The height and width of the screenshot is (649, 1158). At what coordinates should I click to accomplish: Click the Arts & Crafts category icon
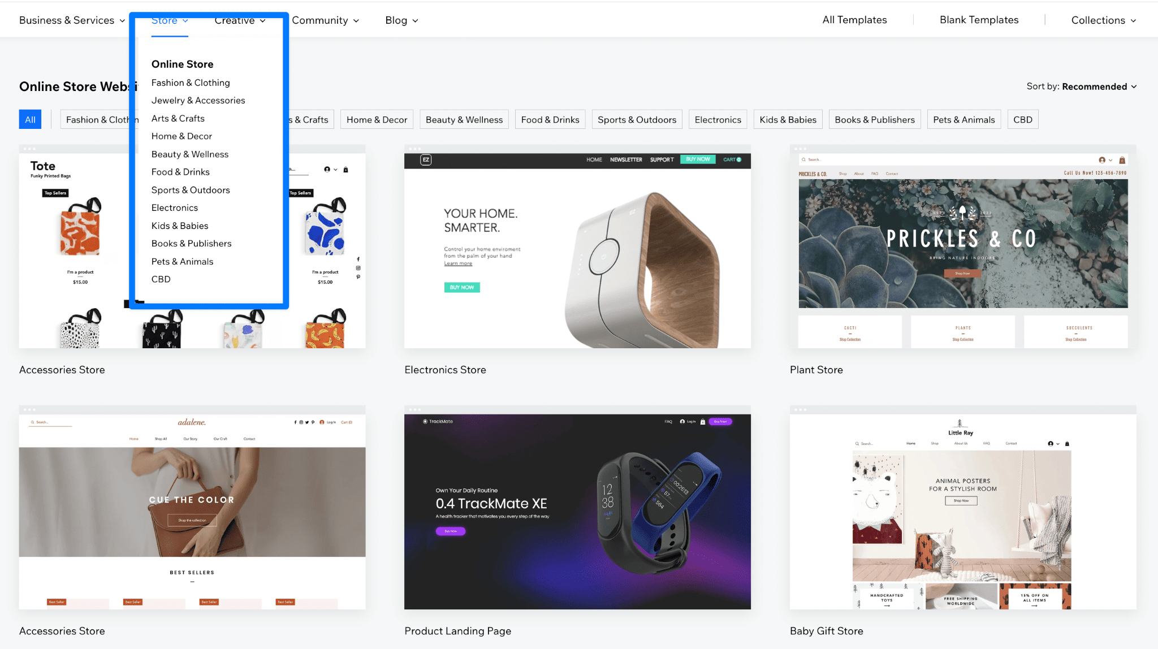pyautogui.click(x=176, y=118)
